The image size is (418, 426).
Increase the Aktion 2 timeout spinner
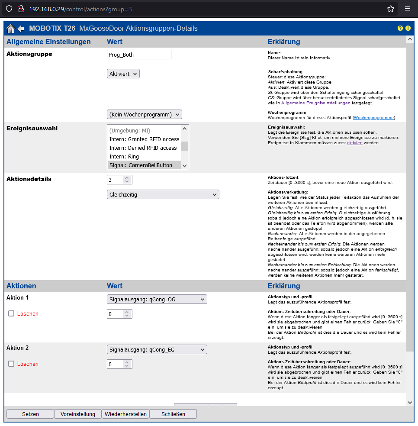[127, 362]
